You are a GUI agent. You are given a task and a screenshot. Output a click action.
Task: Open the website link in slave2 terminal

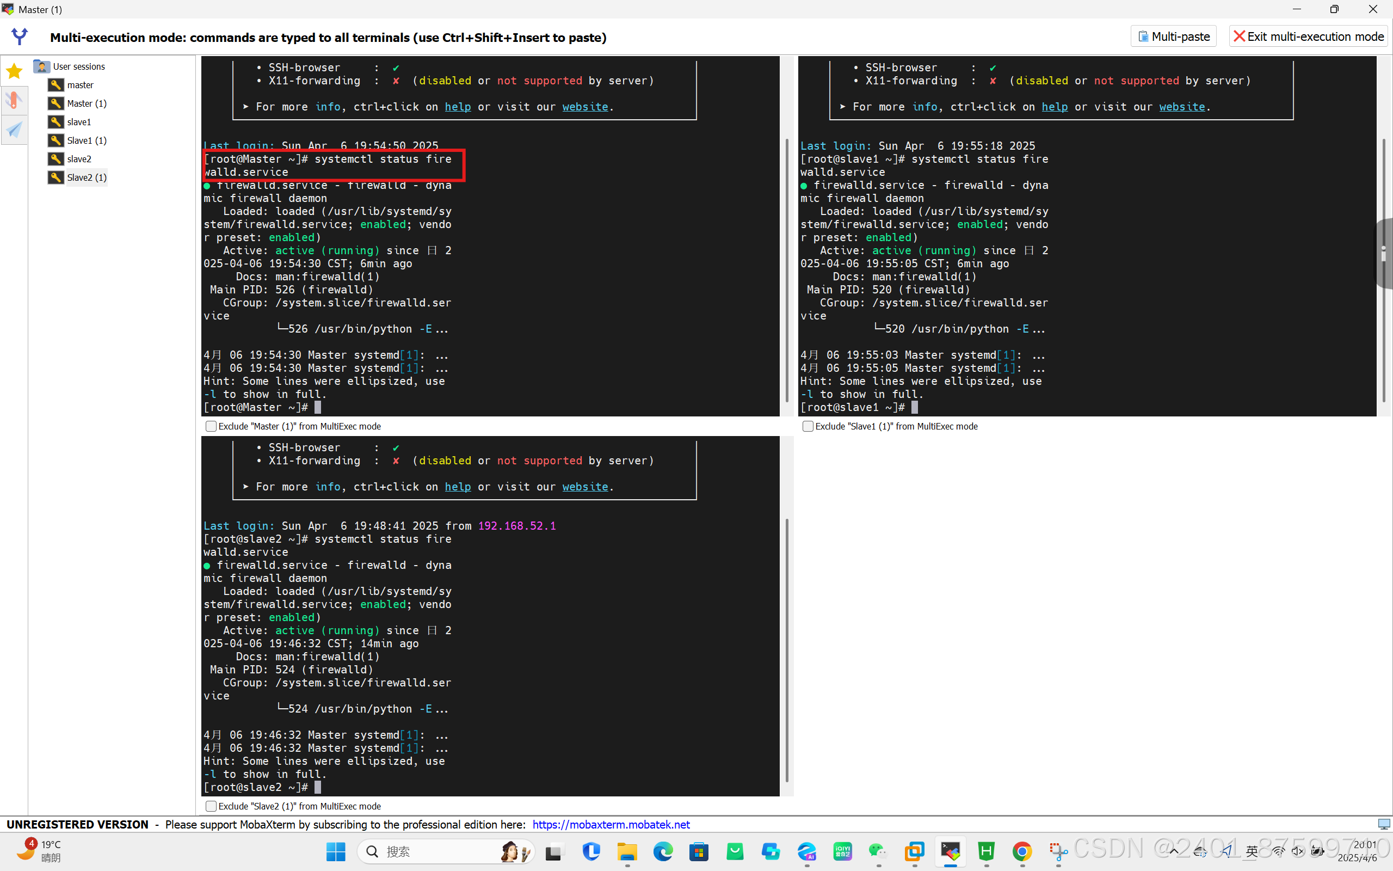(x=585, y=487)
